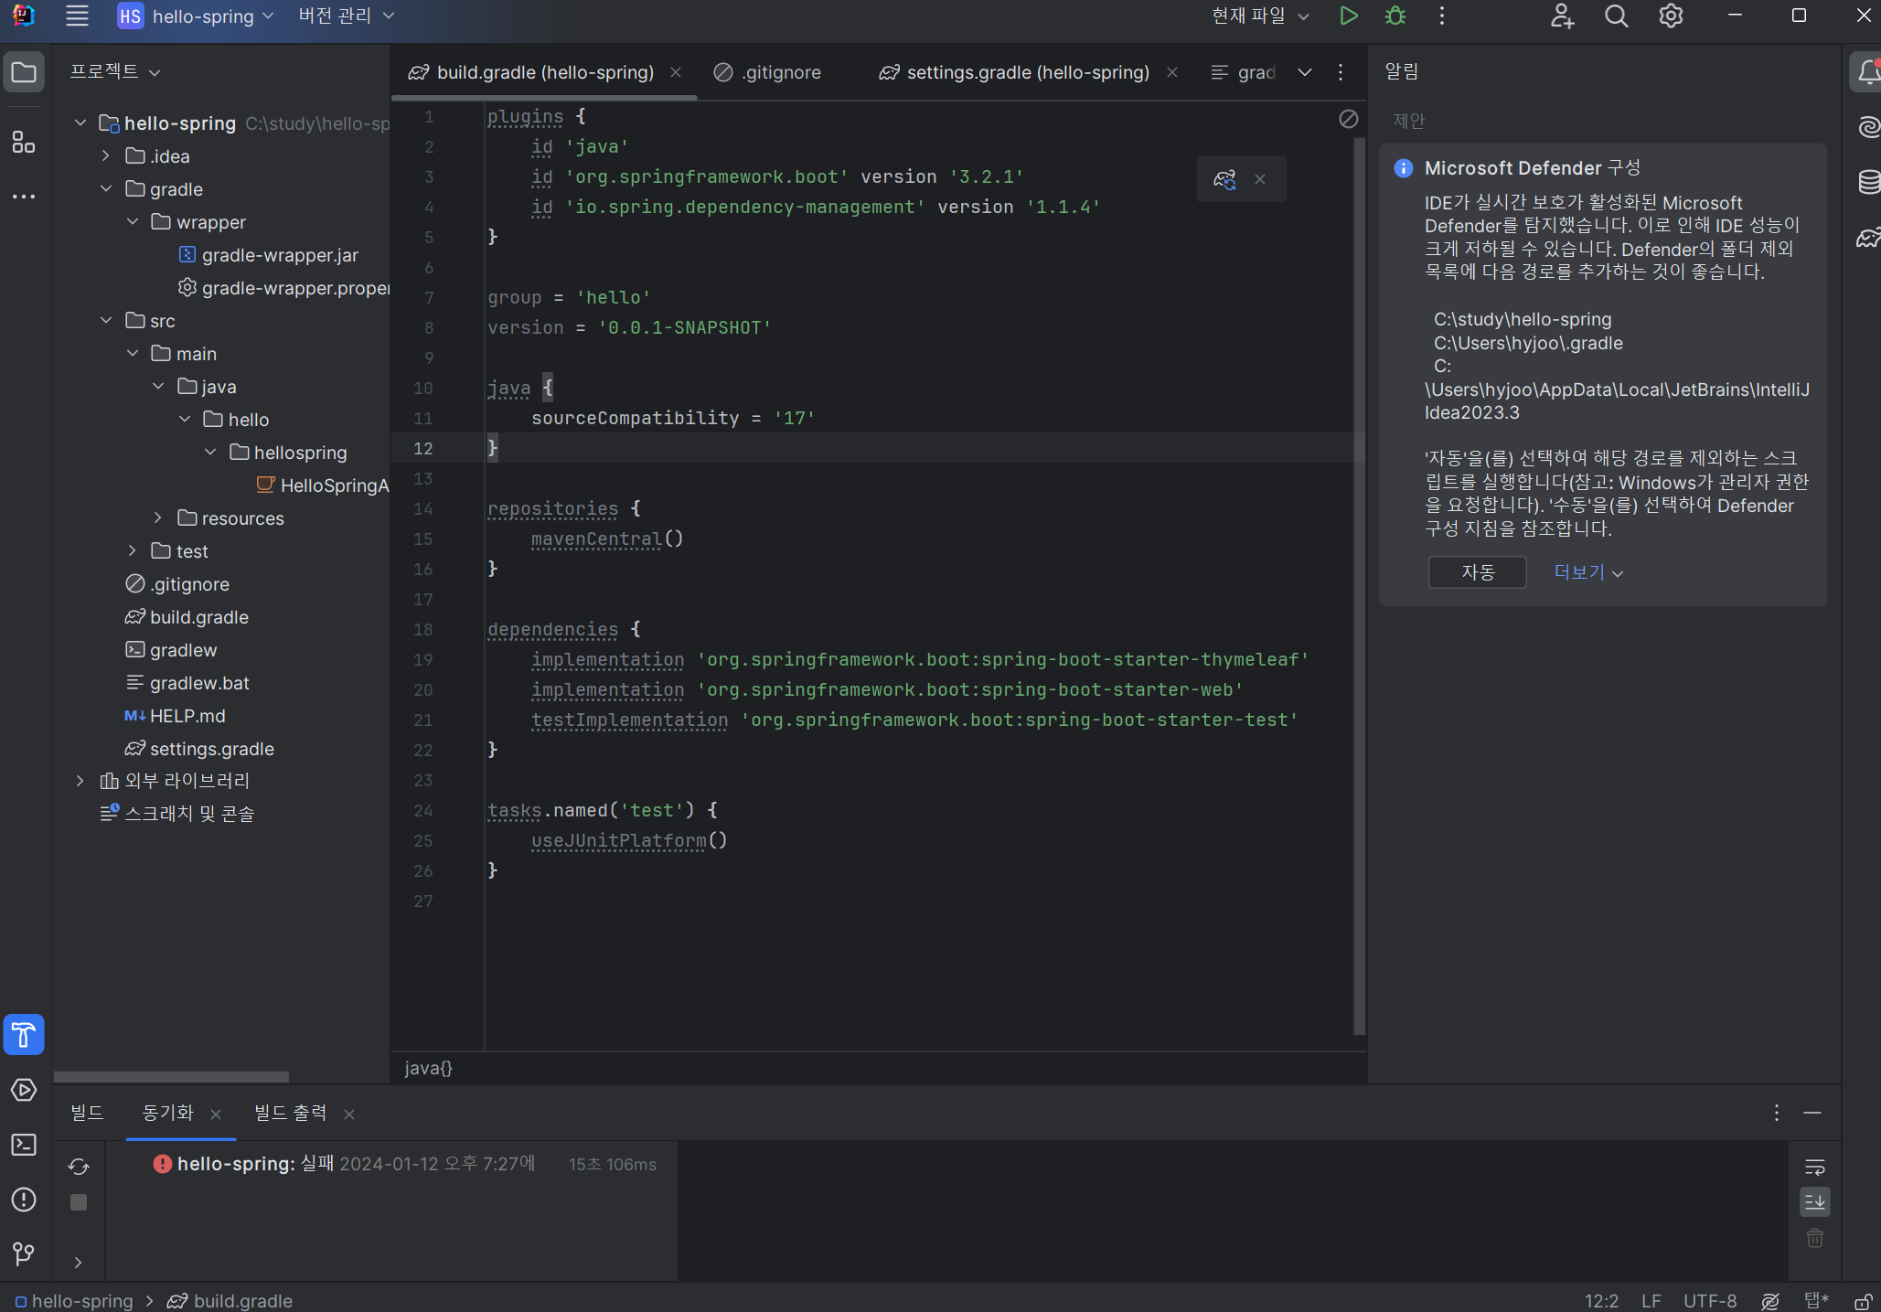Hide the build tool window
Image resolution: width=1881 pixels, height=1312 pixels.
pyautogui.click(x=1812, y=1113)
